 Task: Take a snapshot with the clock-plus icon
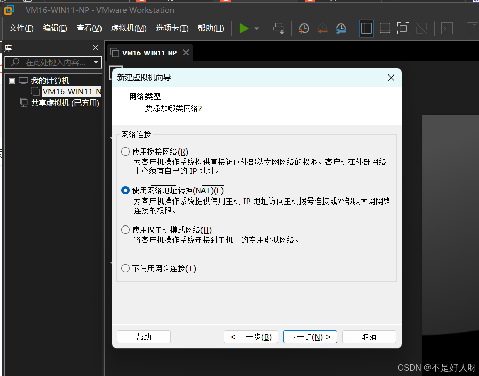coord(304,29)
